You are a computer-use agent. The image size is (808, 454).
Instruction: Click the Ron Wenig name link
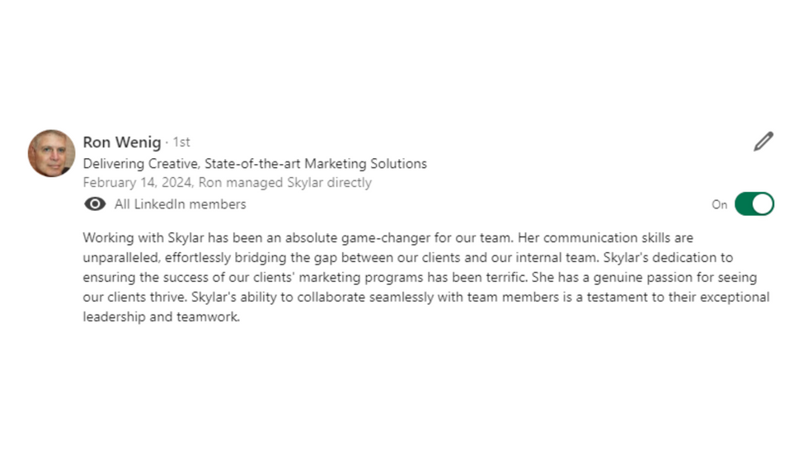click(x=122, y=143)
